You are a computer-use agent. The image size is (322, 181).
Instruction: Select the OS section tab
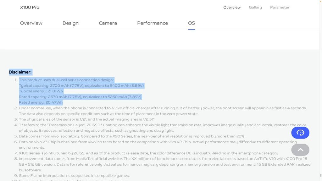click(x=192, y=23)
